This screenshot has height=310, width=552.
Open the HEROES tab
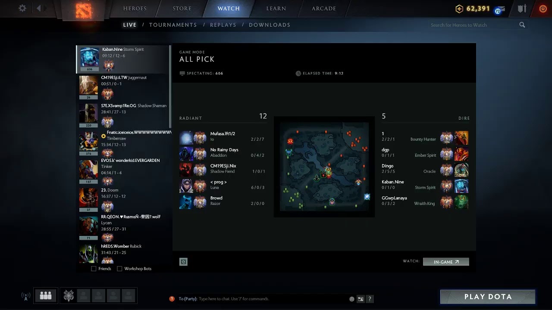(135, 9)
